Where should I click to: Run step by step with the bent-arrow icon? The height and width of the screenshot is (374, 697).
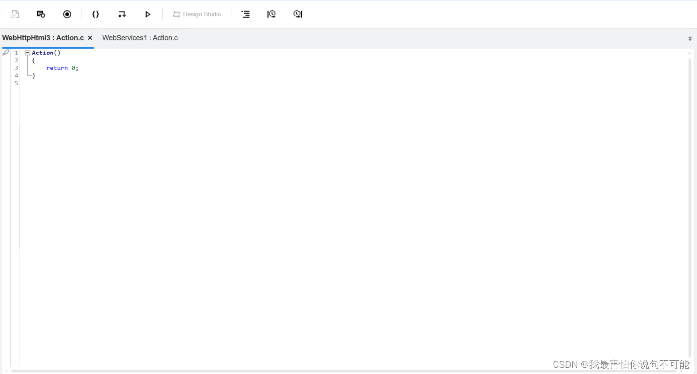pyautogui.click(x=122, y=14)
